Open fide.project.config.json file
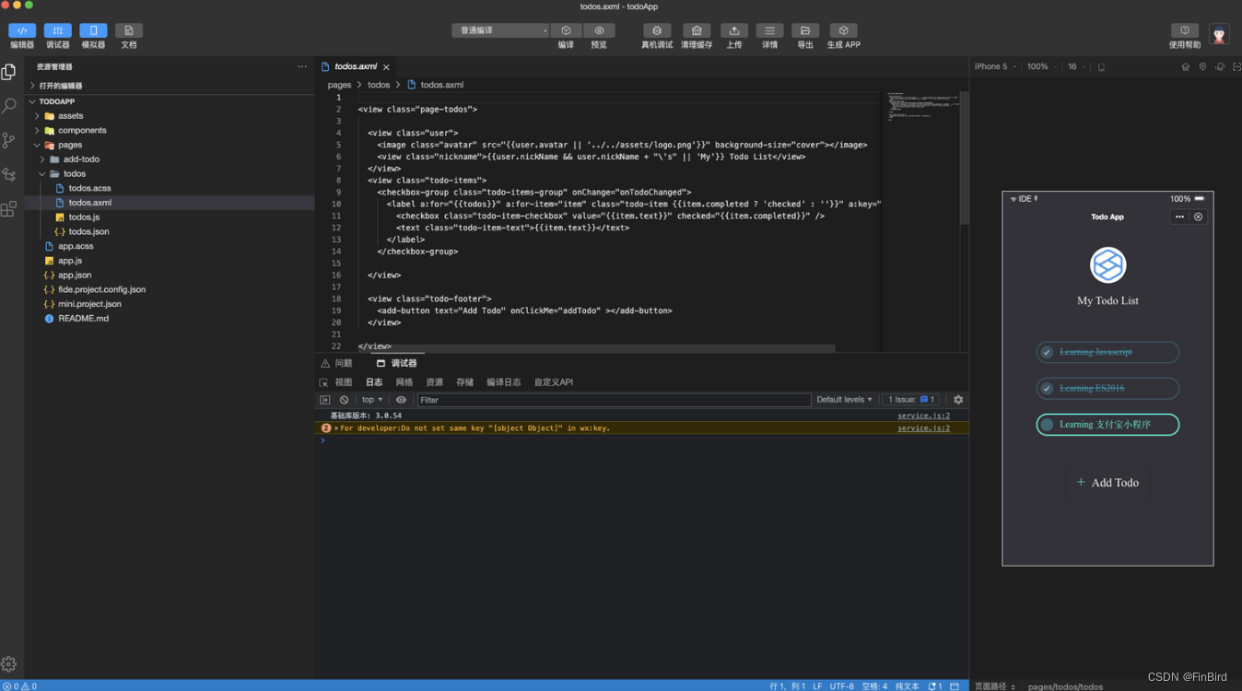 point(170,289)
